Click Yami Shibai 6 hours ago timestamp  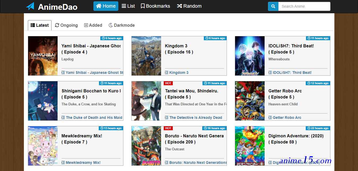(x=112, y=38)
